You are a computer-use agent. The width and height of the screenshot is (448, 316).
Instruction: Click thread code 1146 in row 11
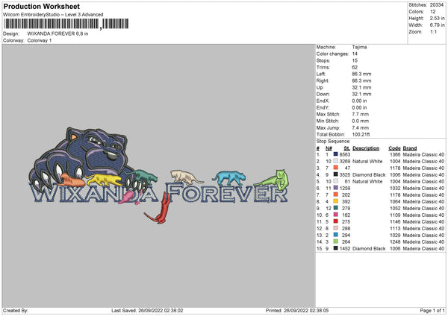(x=395, y=222)
